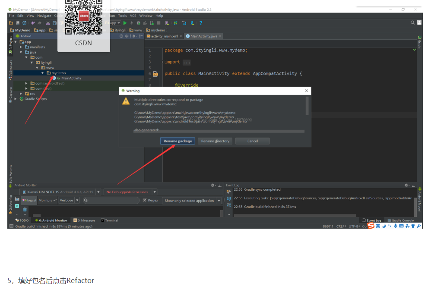This screenshot has height=302, width=431.
Task: Click the logcat search input field
Action: (x=111, y=201)
